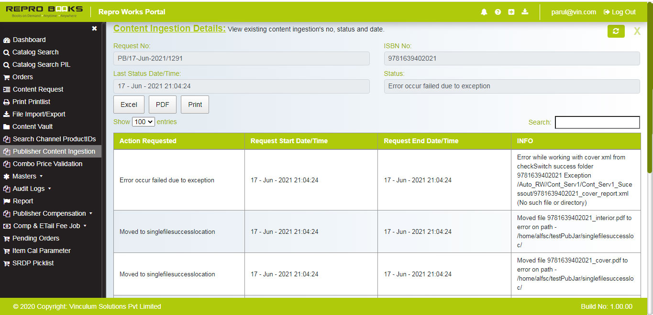The height and width of the screenshot is (315, 653).
Task: Export the table to Excel
Action: (128, 104)
